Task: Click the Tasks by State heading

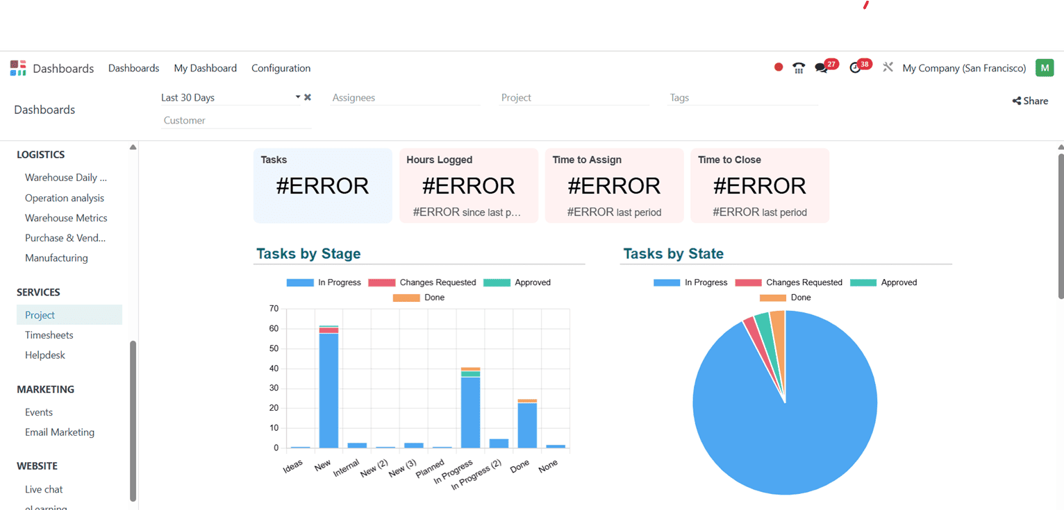Action: point(674,254)
